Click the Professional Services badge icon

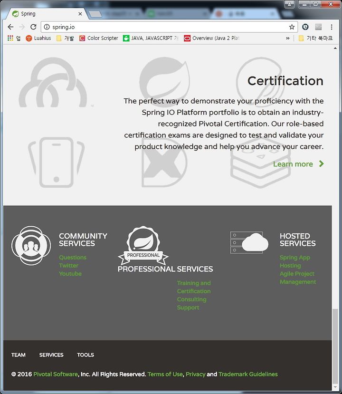143,245
